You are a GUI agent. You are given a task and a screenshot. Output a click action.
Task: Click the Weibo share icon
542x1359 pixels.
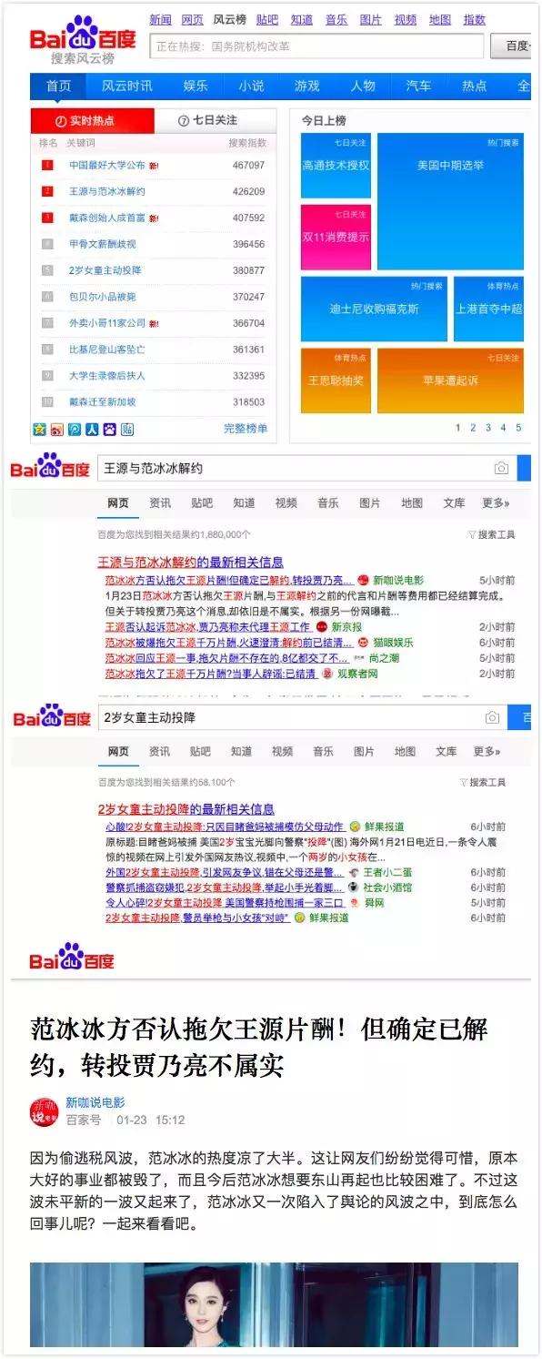pos(57,429)
